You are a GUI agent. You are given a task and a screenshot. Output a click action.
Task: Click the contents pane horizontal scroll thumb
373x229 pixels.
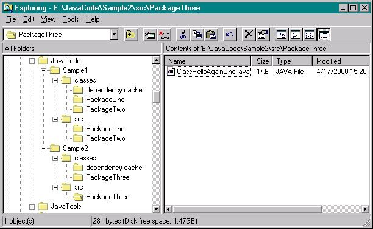pyautogui.click(x=247, y=210)
